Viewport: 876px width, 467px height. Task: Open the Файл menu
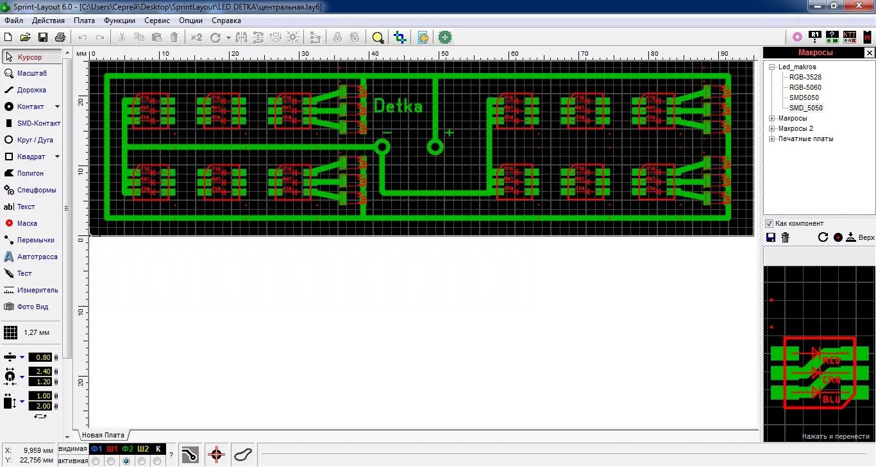13,21
